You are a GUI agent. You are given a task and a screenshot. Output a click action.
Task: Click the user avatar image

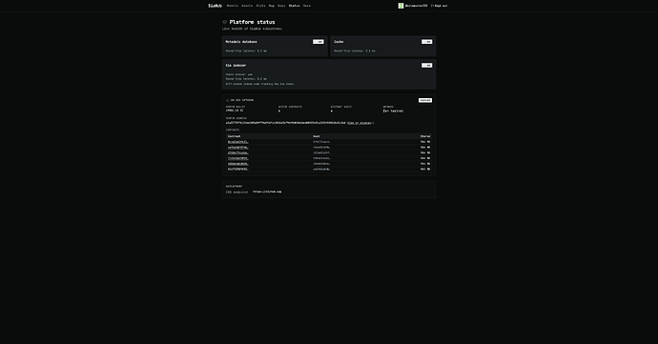[x=401, y=6]
